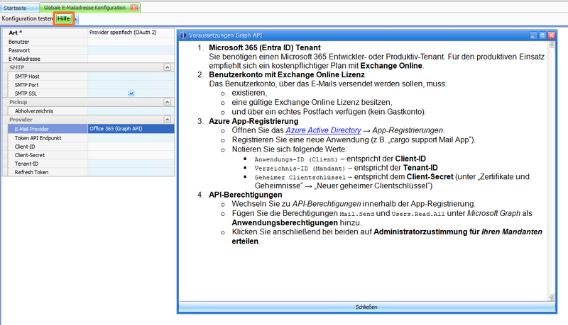Click Konfiguration testen
The width and height of the screenshot is (568, 325).
(x=27, y=18)
